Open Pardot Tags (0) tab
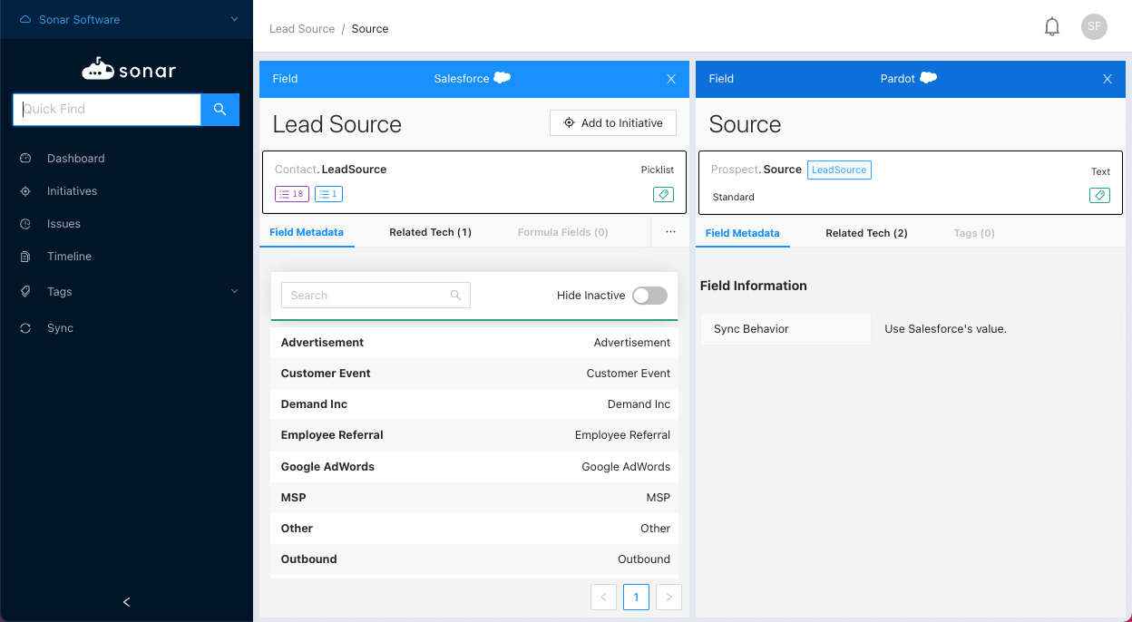 click(974, 233)
